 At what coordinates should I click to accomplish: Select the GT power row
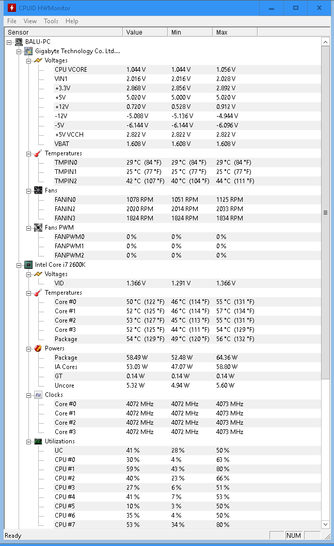(x=187, y=376)
